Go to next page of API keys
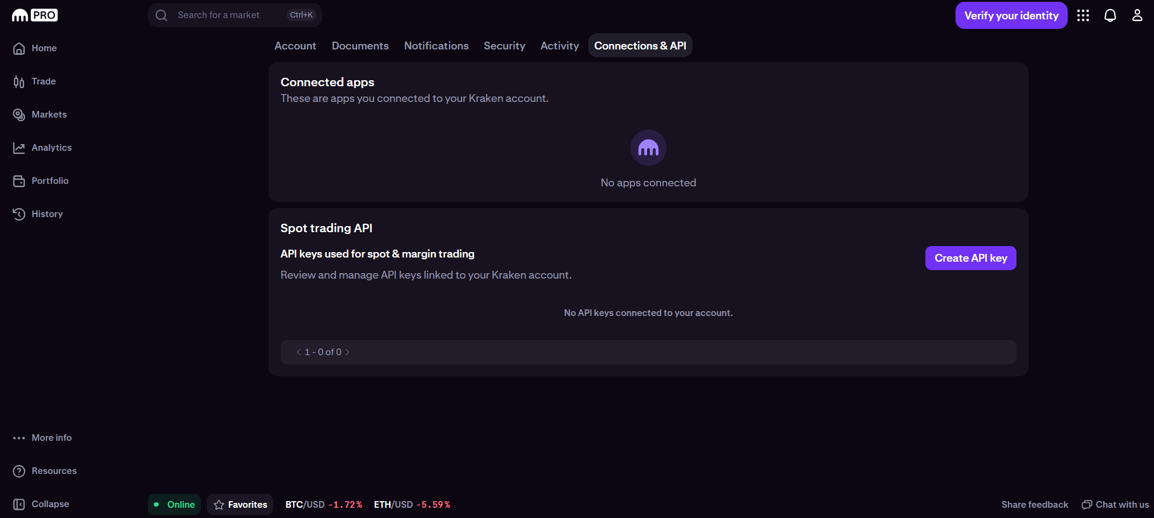Image resolution: width=1154 pixels, height=518 pixels. pyautogui.click(x=347, y=352)
